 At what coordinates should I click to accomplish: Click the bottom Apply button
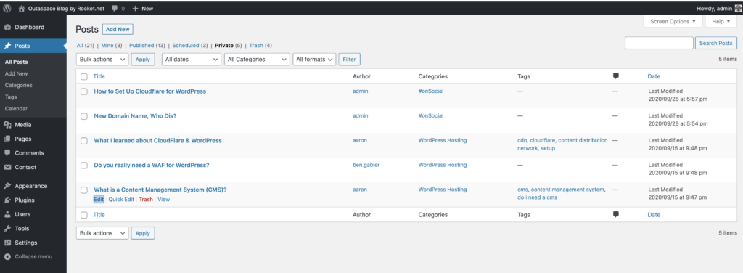(143, 233)
